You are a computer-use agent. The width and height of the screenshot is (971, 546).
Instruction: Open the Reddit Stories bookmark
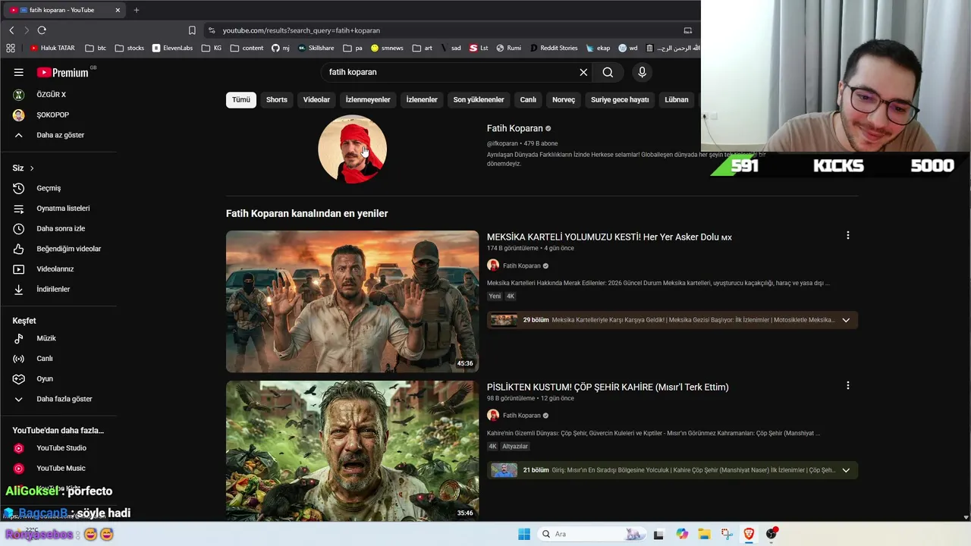click(x=554, y=48)
